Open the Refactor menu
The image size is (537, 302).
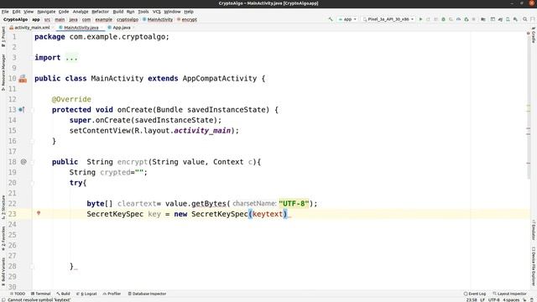pos(100,11)
